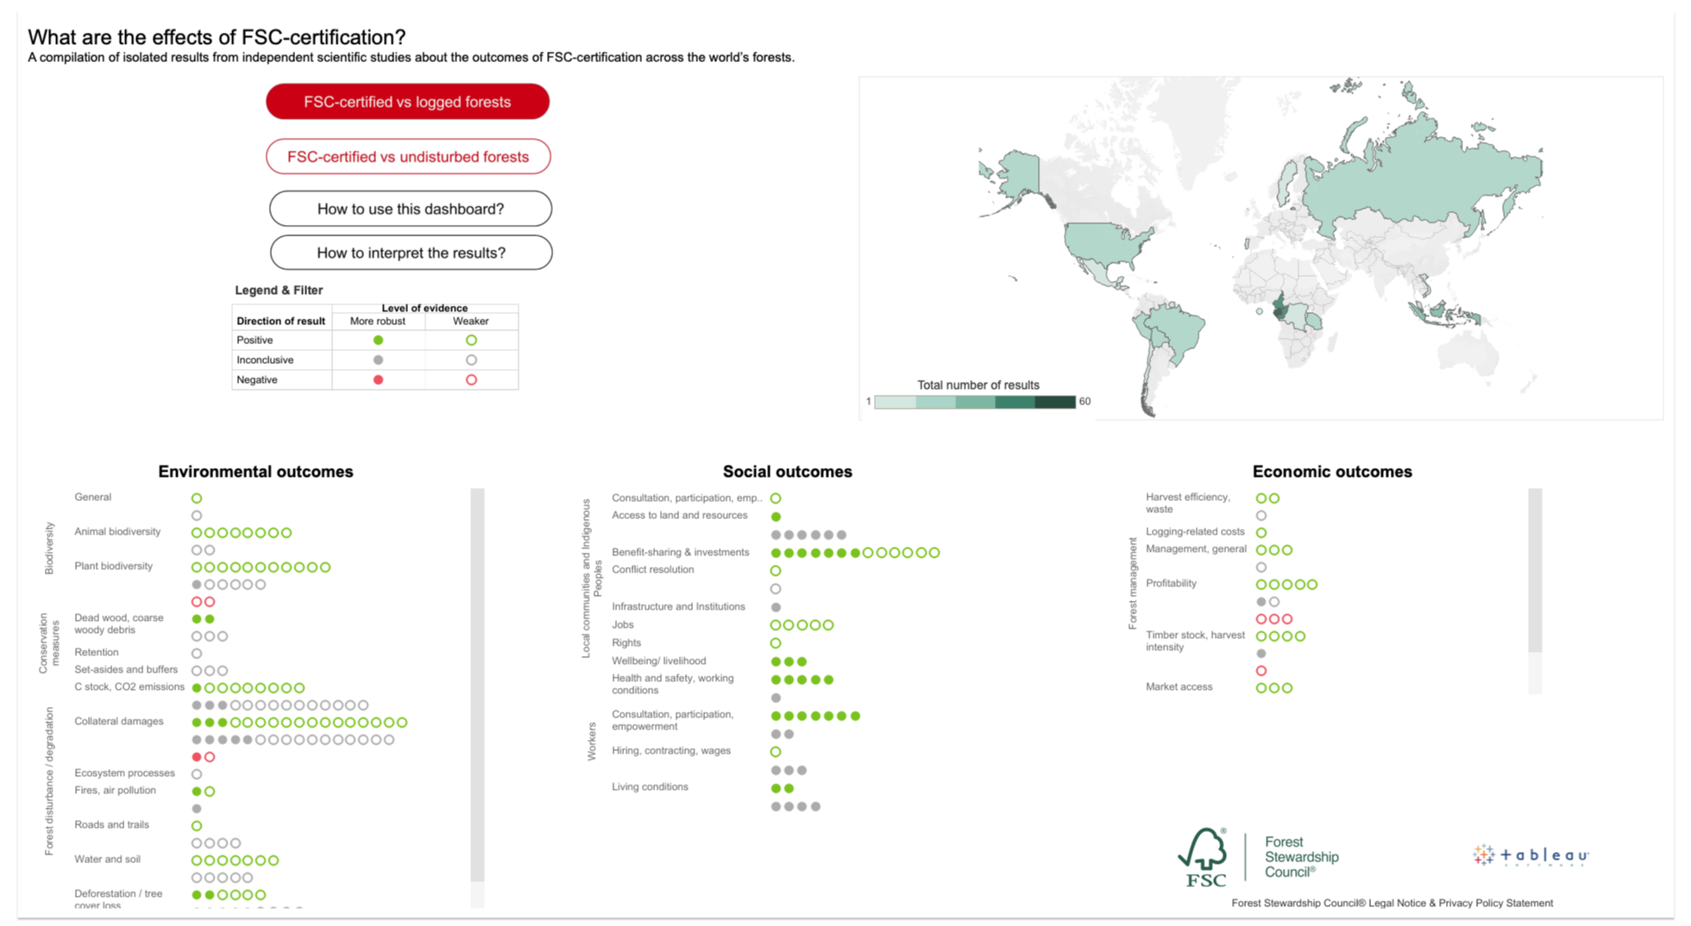The image size is (1691, 926).
Task: Click the FSC logo
Action: (x=1204, y=860)
